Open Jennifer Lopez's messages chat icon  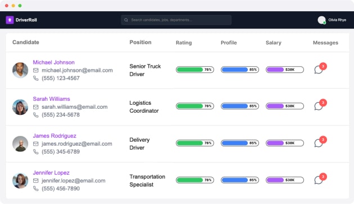click(x=319, y=180)
